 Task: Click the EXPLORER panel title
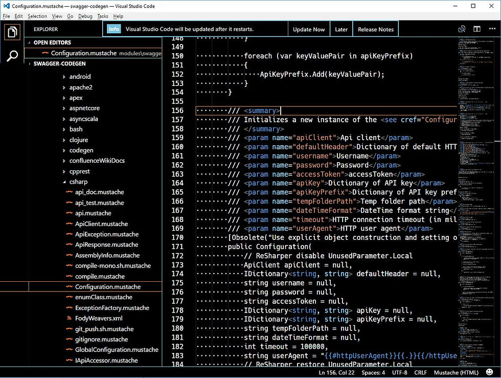45,29
